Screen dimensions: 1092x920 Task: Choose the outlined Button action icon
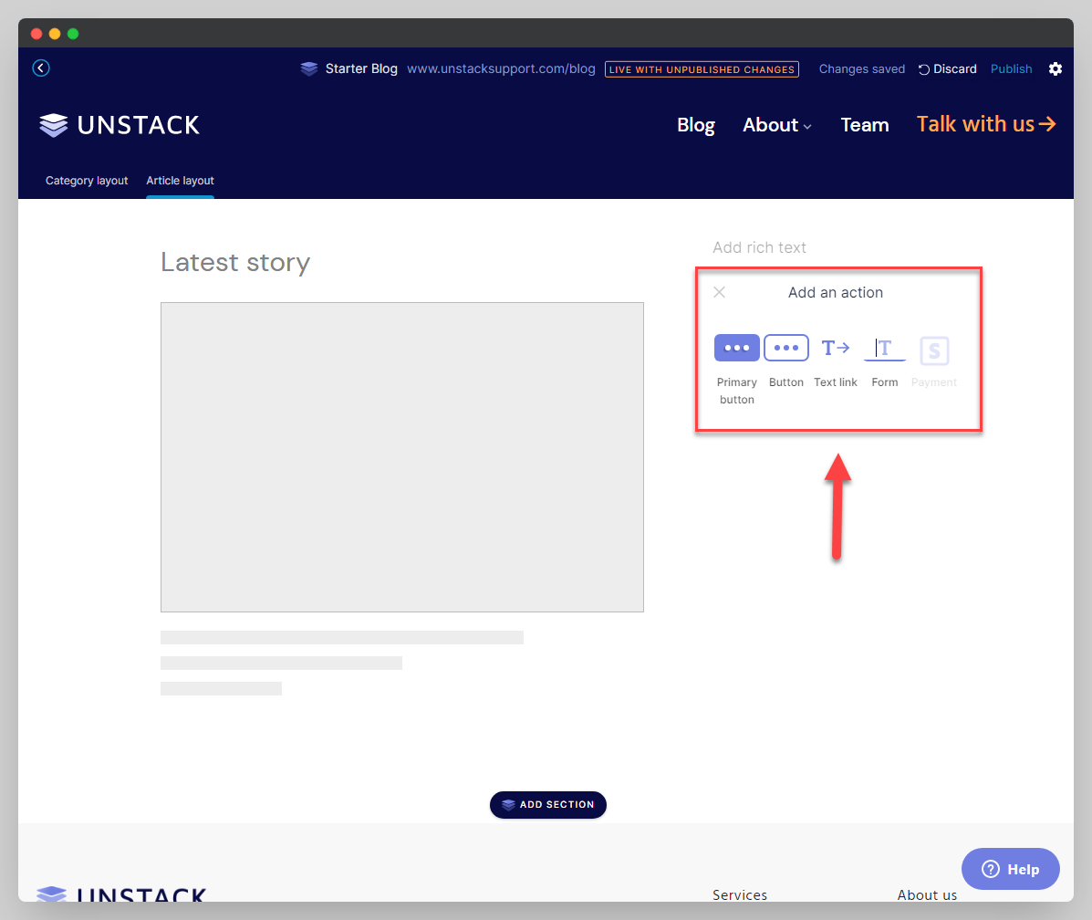tap(785, 349)
